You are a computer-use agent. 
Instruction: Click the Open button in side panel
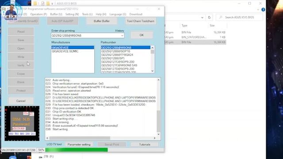tap(21, 49)
